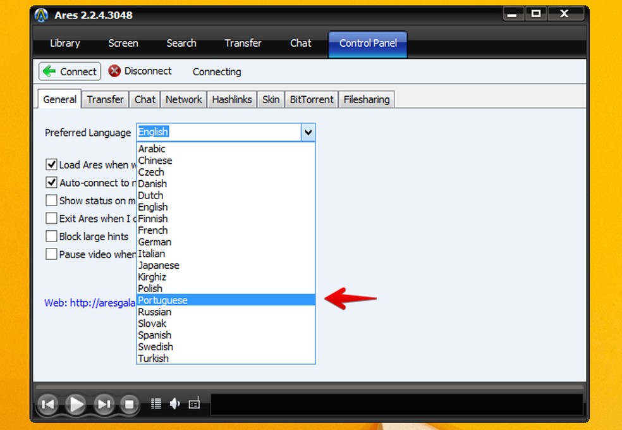Click the Preferred Language English text field

[x=219, y=132]
